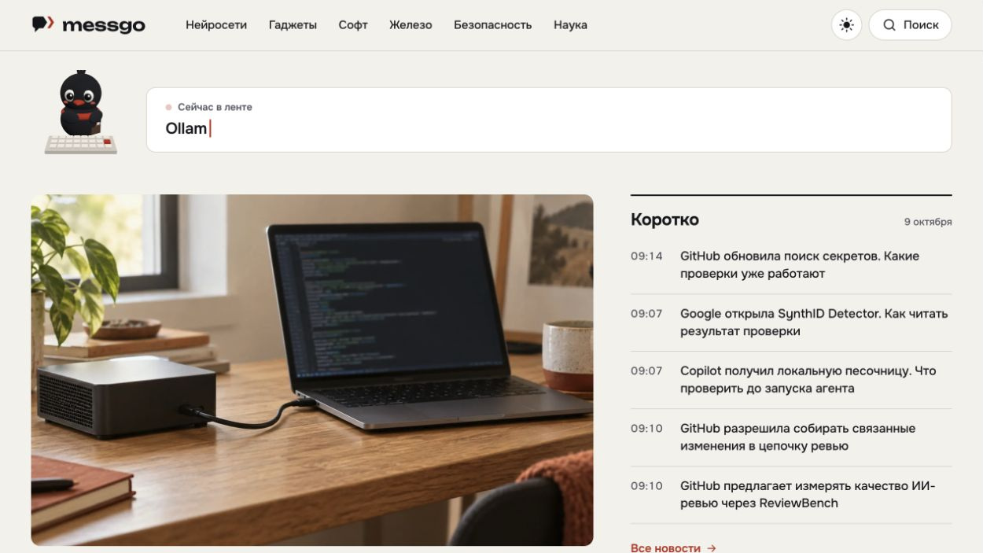Image resolution: width=983 pixels, height=553 pixels.
Task: Click the Коротко section heading
Action: (665, 220)
